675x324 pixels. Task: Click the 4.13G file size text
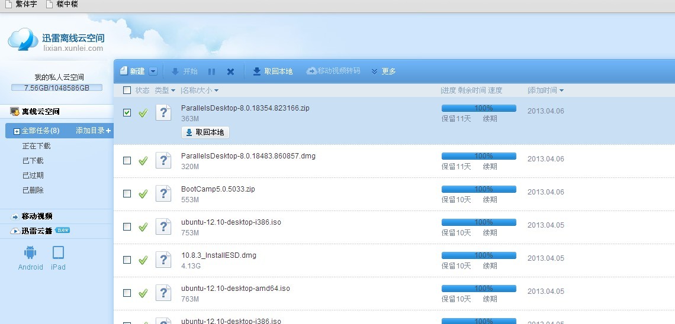191,265
